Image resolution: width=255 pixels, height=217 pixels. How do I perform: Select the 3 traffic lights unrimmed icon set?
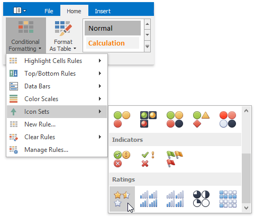coord(122,120)
